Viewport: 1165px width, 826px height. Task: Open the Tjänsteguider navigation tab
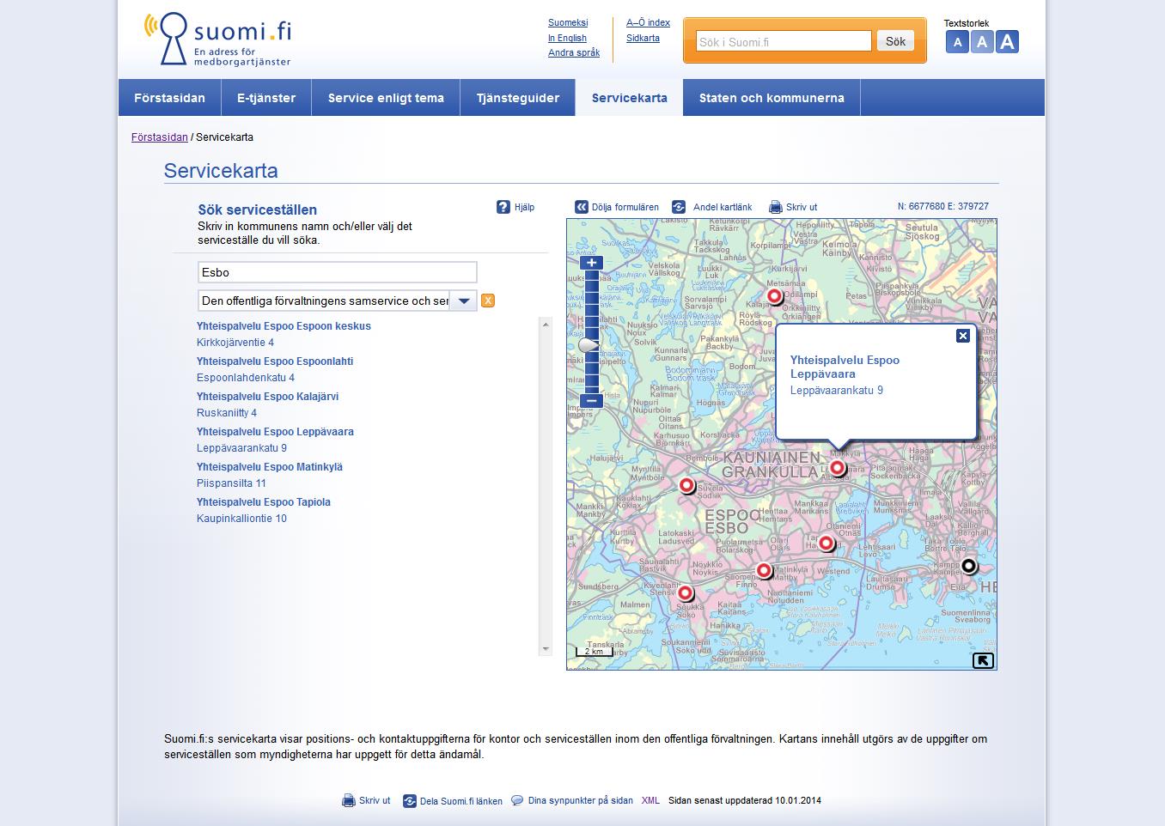click(x=518, y=98)
